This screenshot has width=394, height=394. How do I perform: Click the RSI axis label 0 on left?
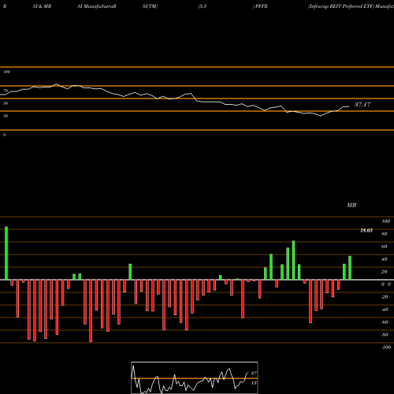[4, 135]
